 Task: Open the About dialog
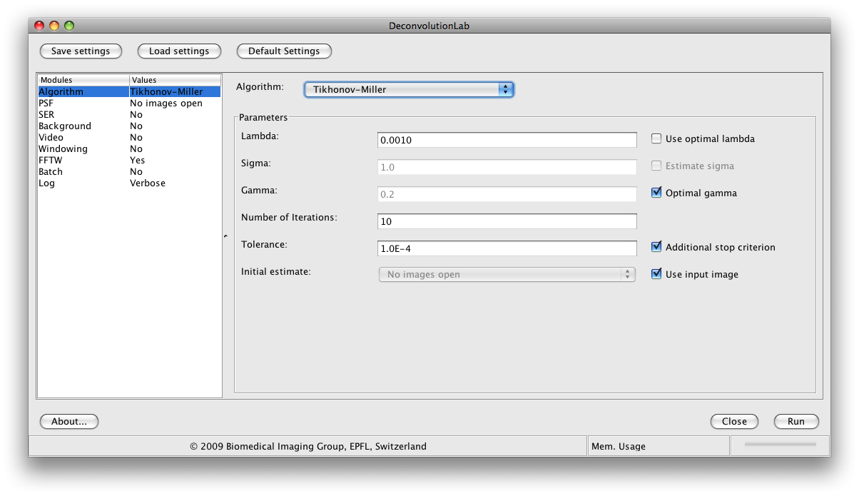pyautogui.click(x=69, y=421)
